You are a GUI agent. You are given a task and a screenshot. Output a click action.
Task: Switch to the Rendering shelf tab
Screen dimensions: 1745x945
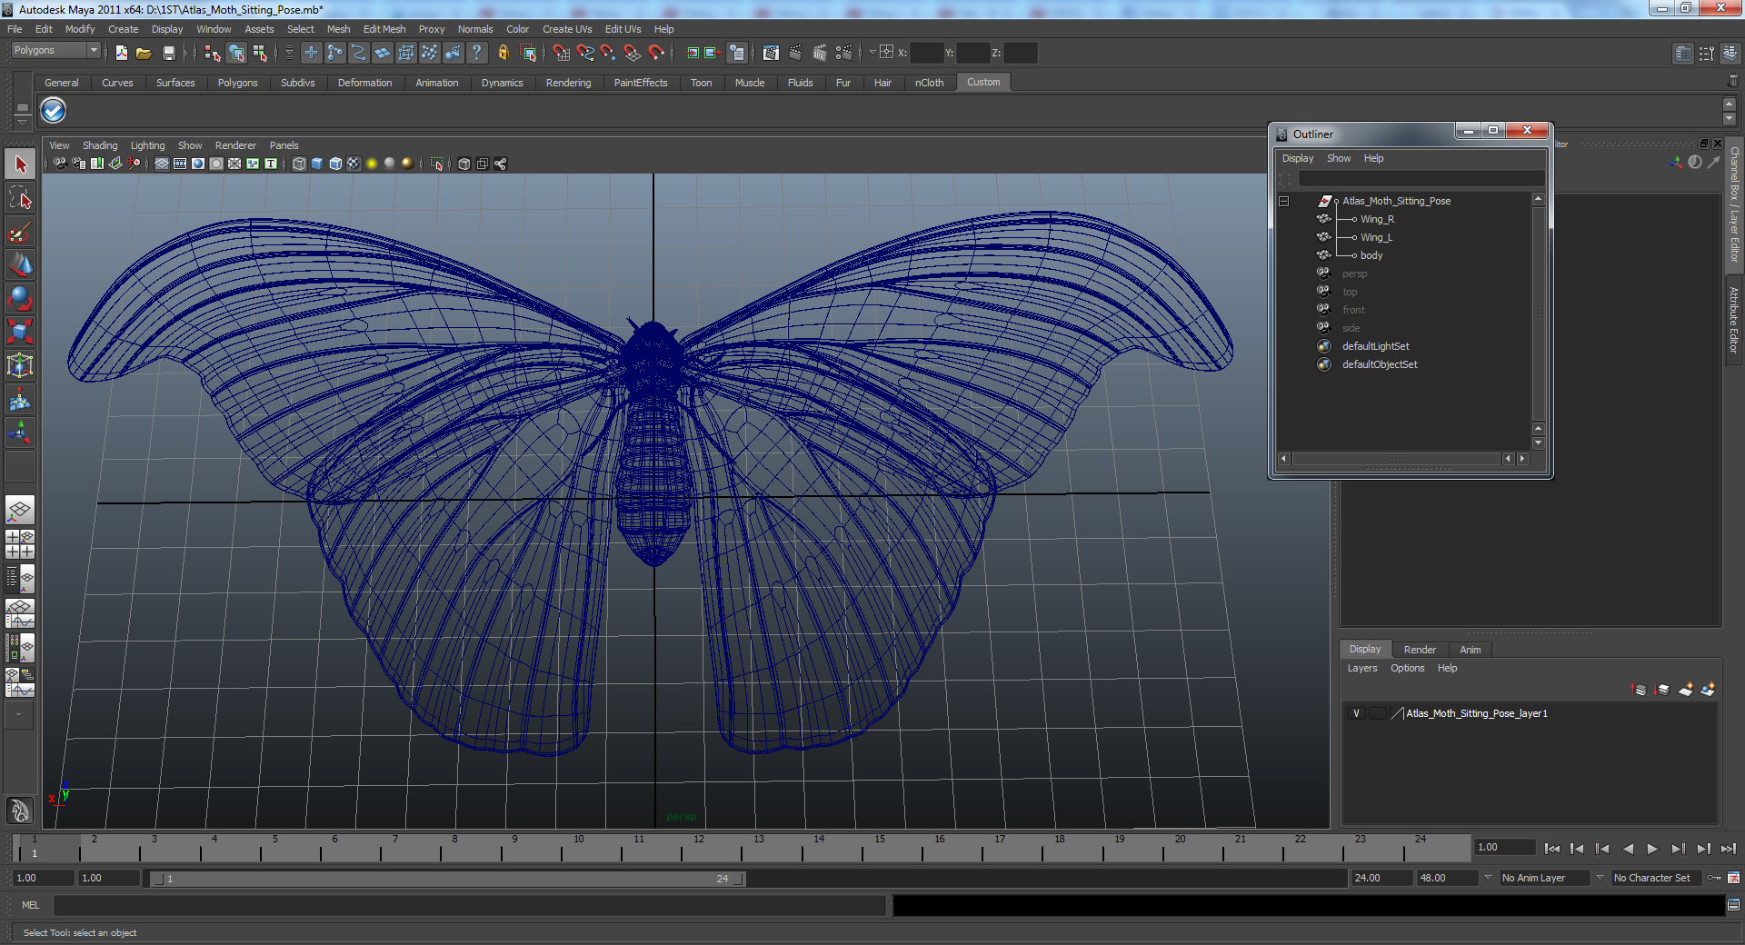point(568,83)
